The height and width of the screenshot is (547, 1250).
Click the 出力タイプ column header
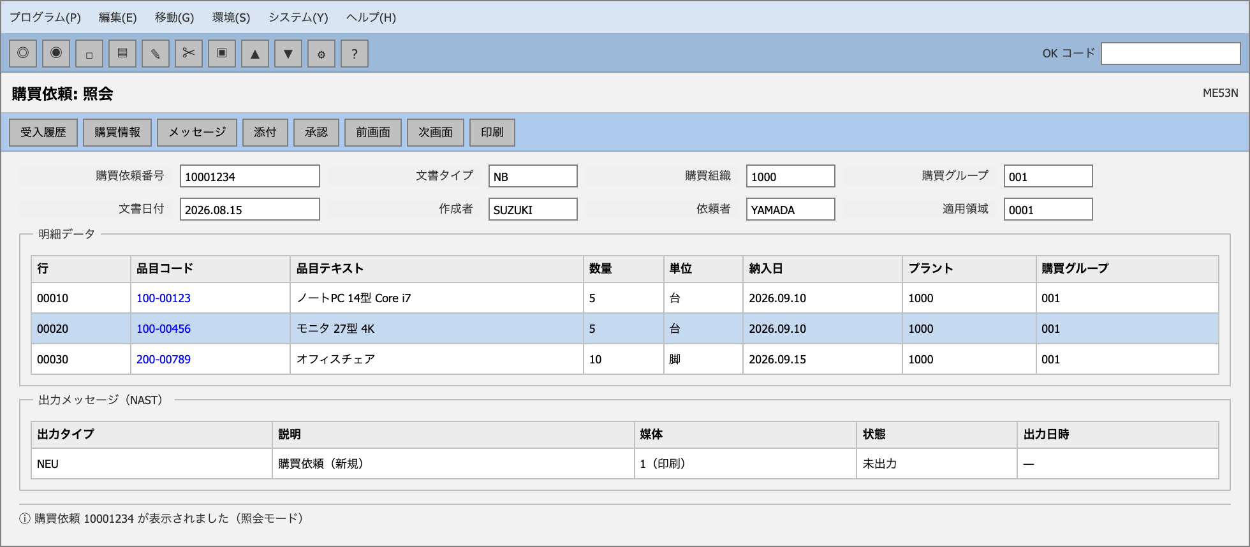152,435
